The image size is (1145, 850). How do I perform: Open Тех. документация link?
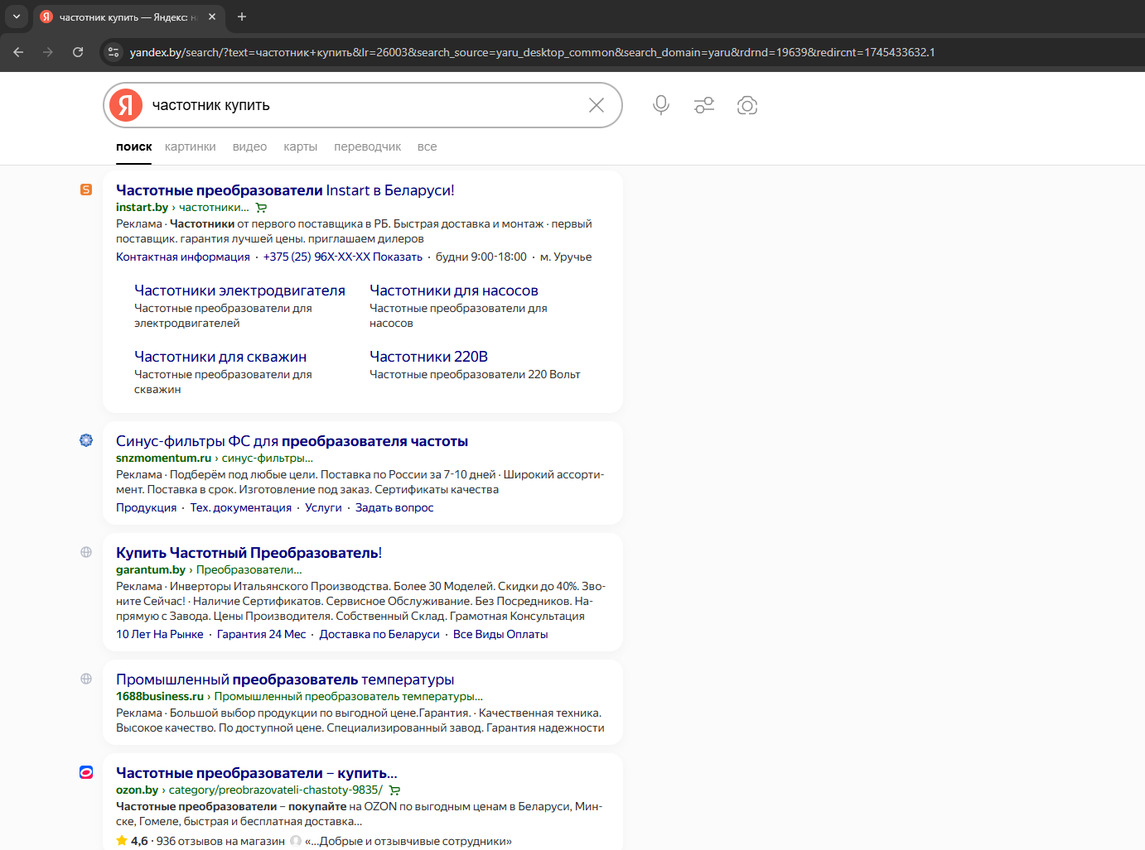(x=241, y=507)
